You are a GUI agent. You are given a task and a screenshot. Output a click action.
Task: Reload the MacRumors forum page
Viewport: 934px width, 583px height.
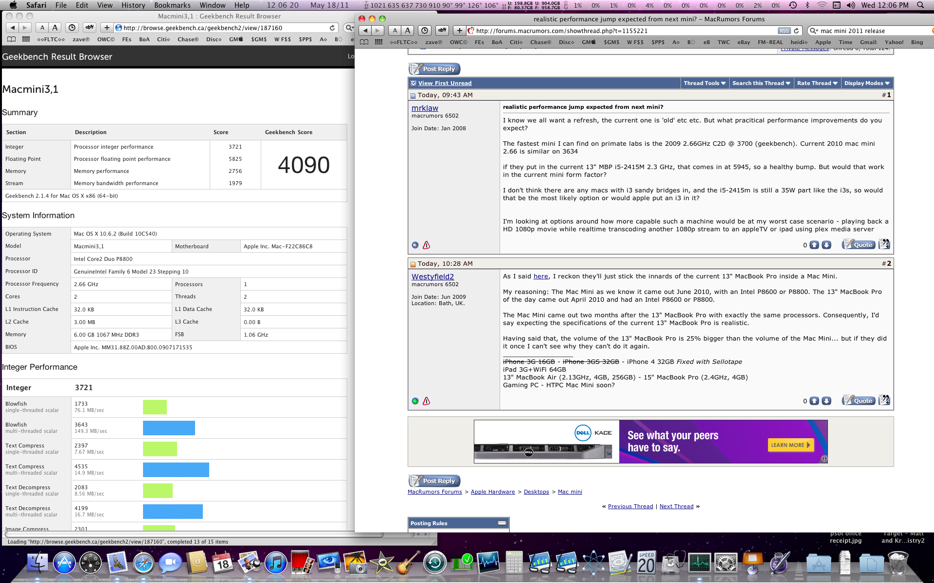coord(796,31)
